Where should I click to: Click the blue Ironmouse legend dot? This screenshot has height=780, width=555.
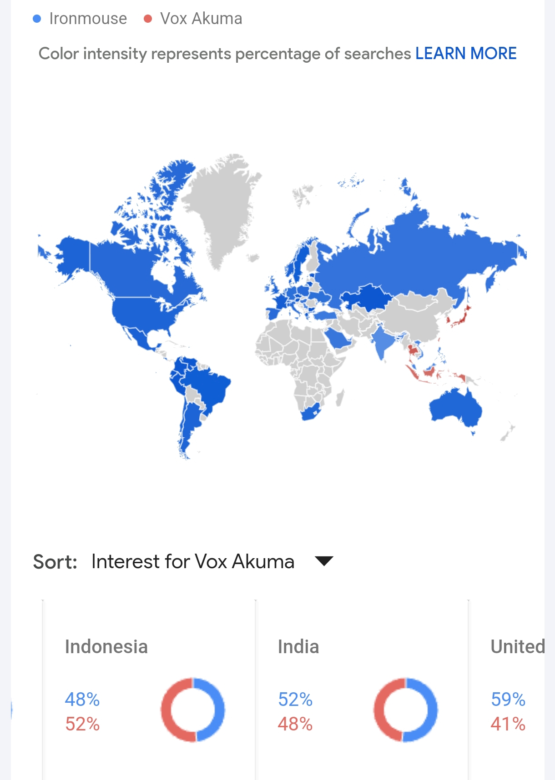click(37, 19)
